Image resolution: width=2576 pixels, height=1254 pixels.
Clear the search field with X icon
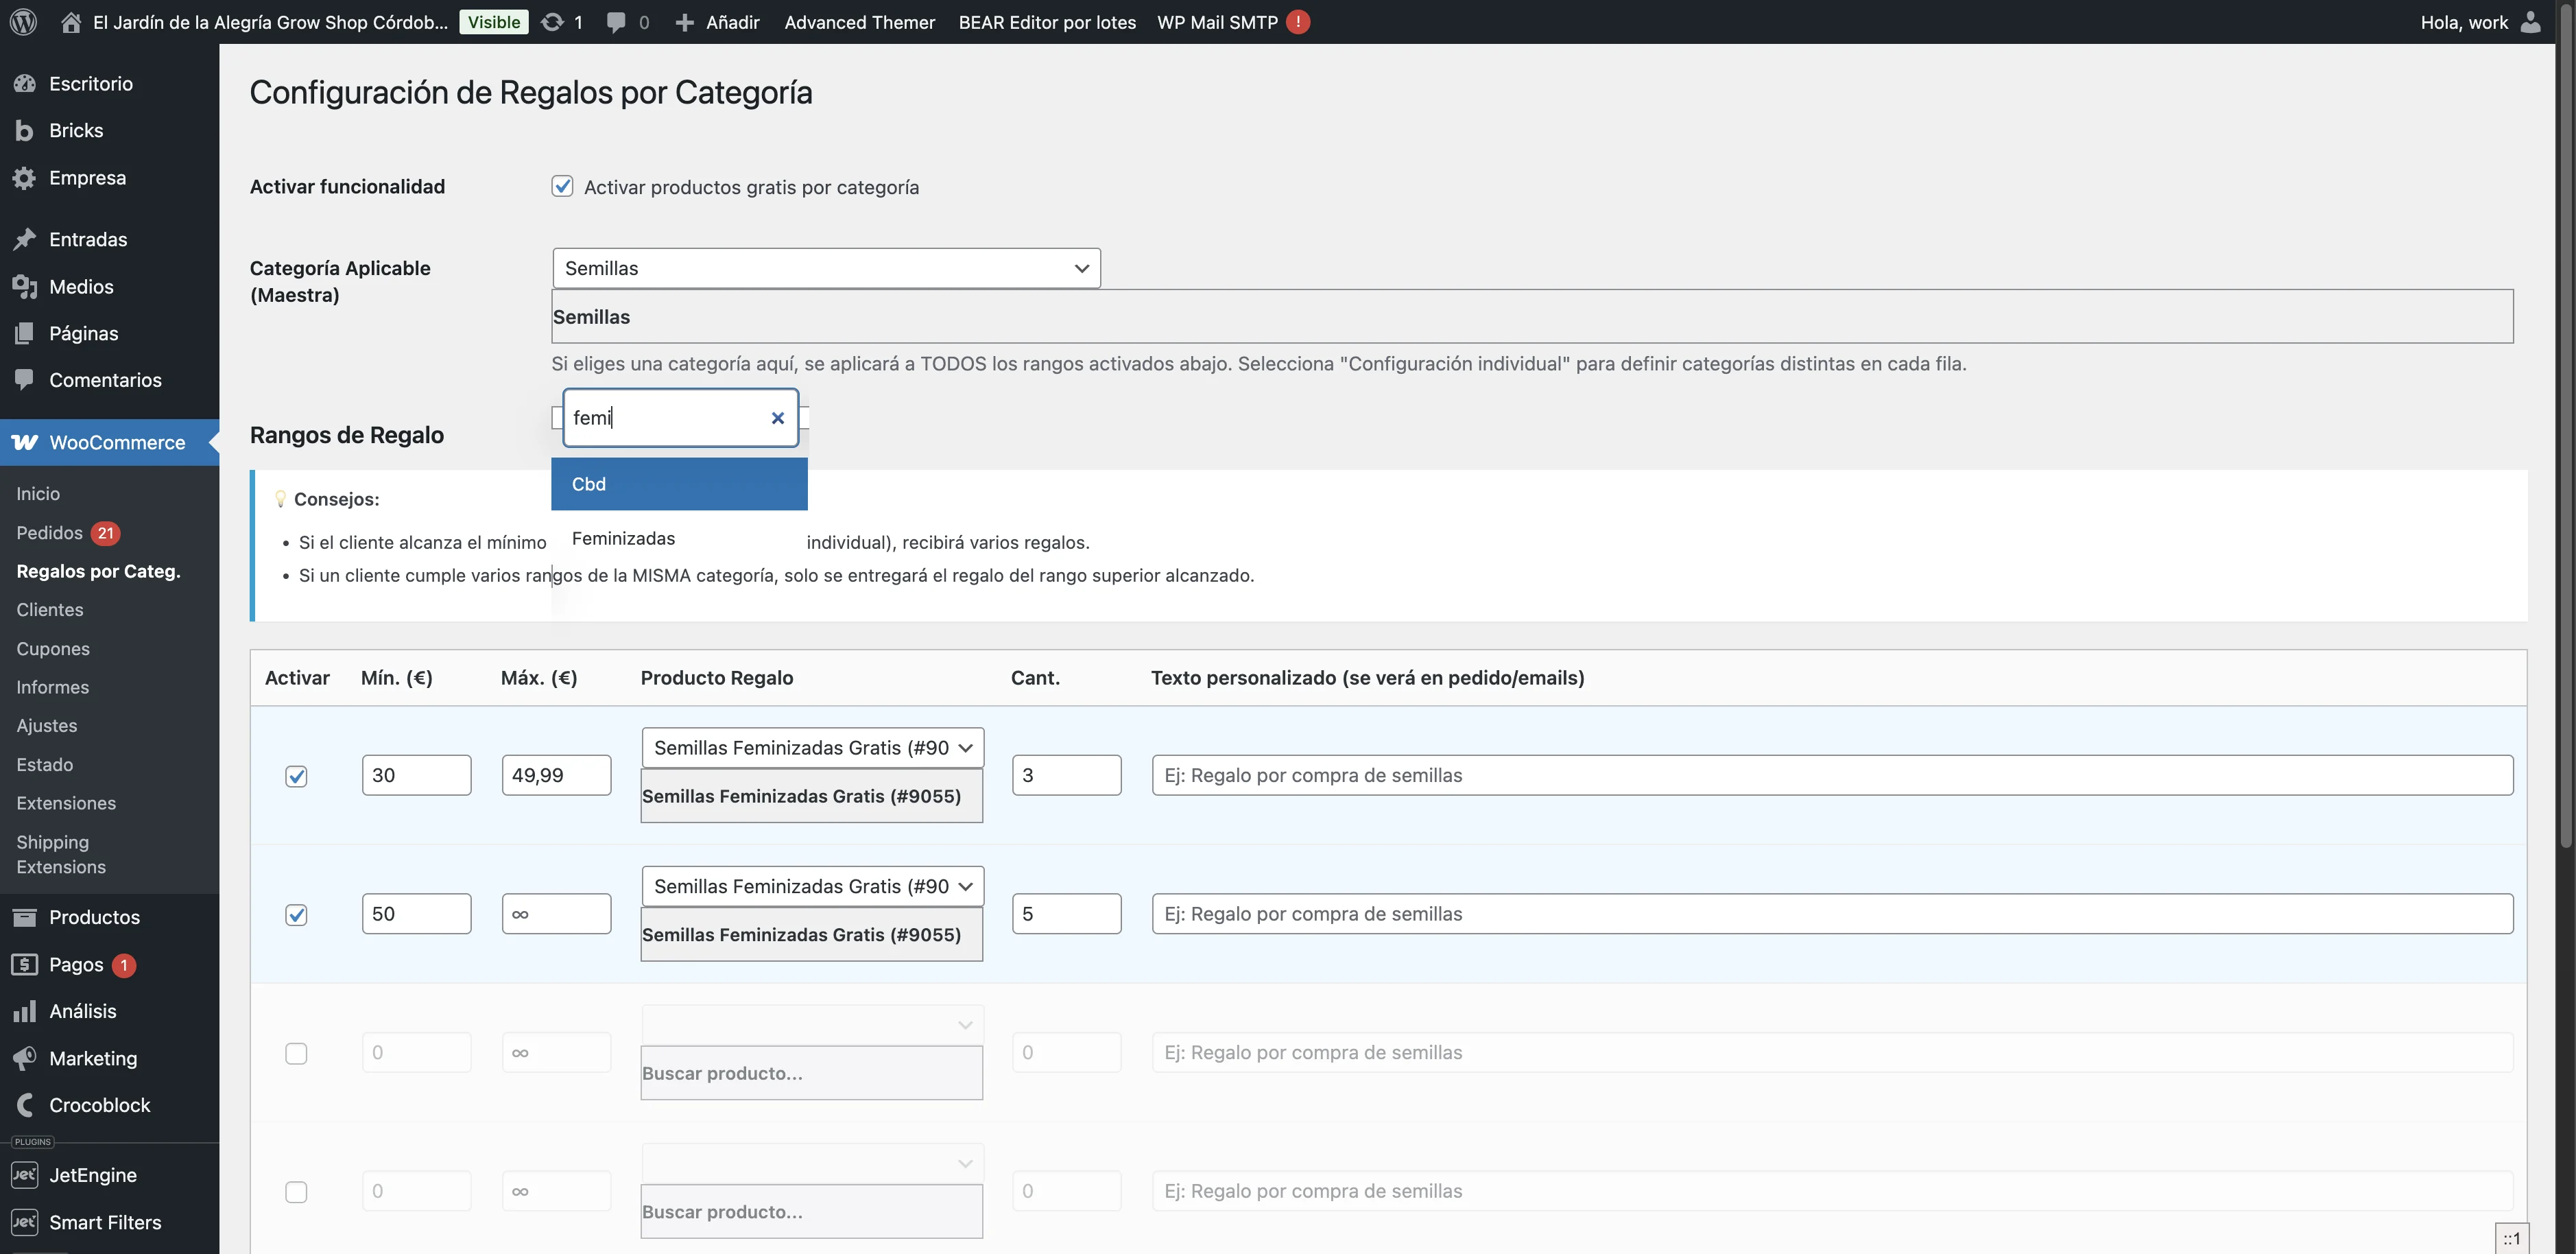click(777, 418)
